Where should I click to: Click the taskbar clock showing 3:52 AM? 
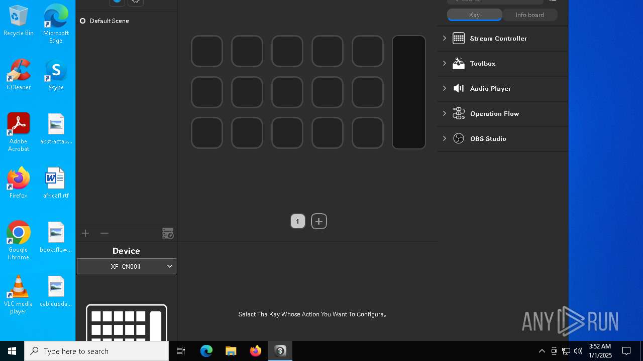click(600, 351)
